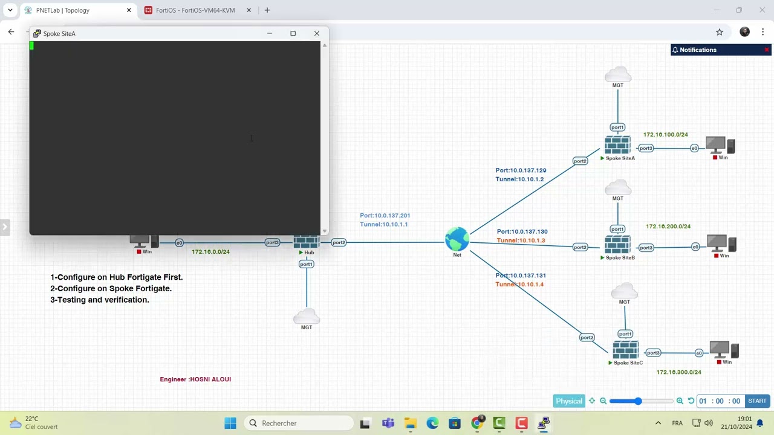
Task: Open Microsoft Edge from the taskbar
Action: [x=432, y=423]
